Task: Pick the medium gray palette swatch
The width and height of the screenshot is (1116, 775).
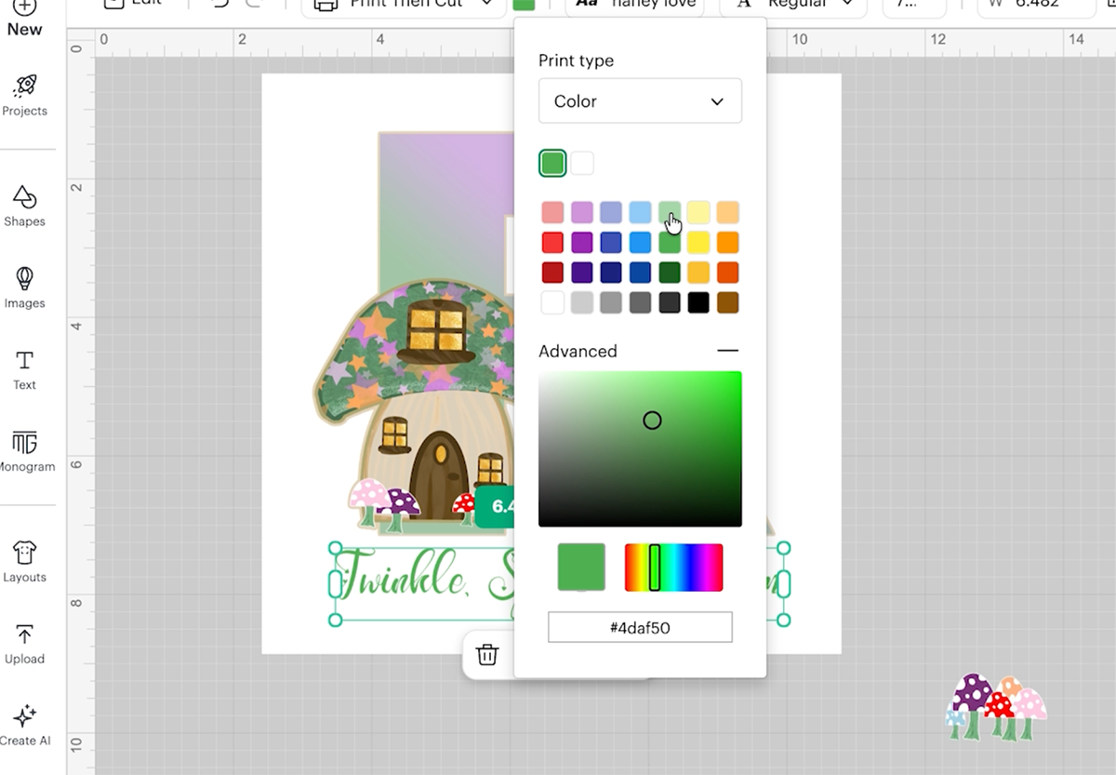Action: 611,302
